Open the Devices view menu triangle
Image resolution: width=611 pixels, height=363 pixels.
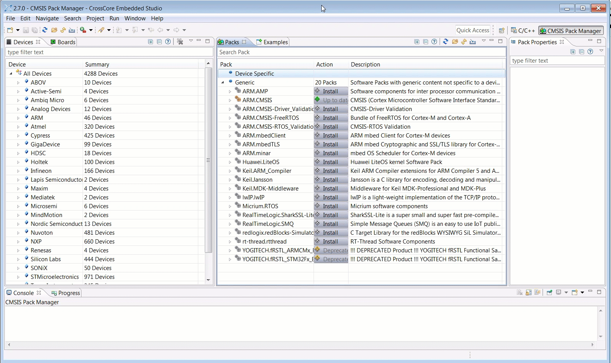point(191,41)
